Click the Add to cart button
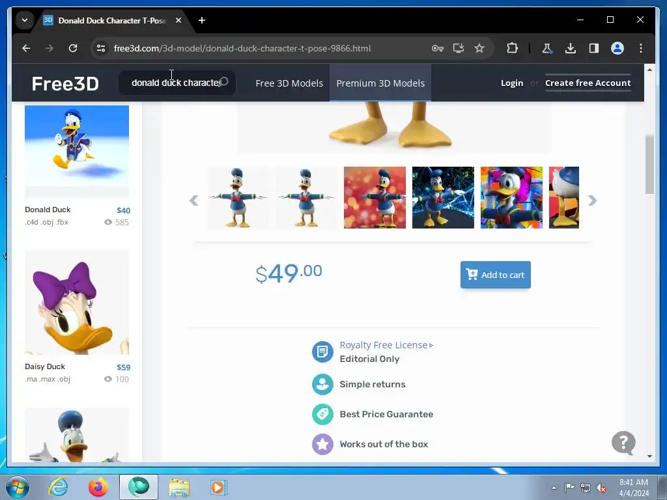The height and width of the screenshot is (500, 667). 496,275
